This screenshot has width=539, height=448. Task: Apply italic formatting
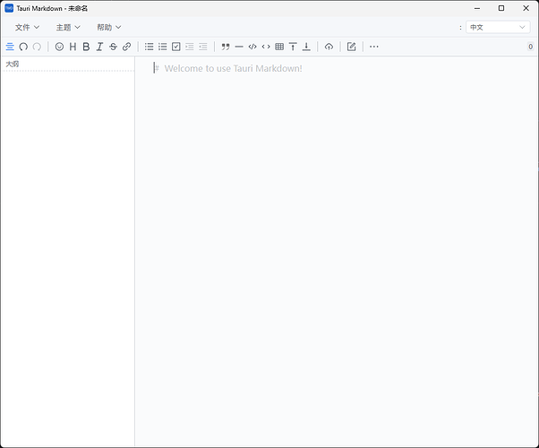99,47
